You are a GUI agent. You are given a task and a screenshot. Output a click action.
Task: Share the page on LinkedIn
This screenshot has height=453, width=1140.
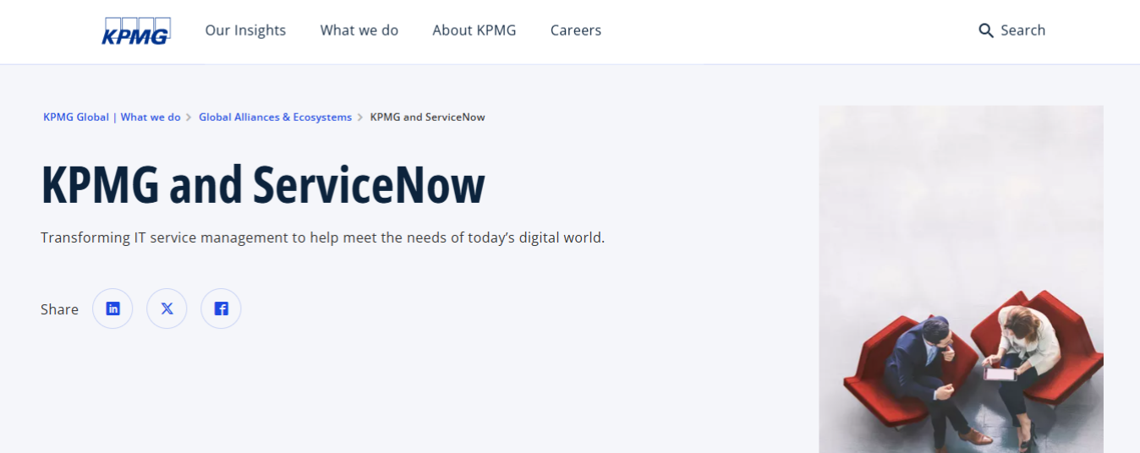point(112,308)
